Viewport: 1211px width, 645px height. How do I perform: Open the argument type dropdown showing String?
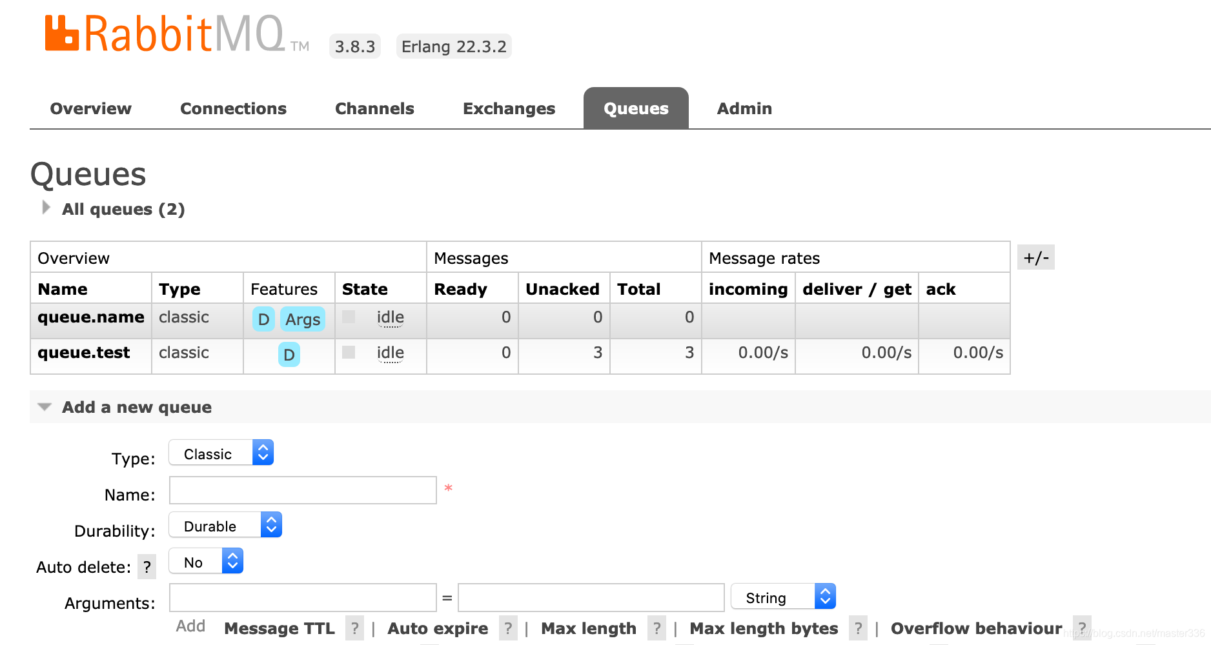coord(783,597)
